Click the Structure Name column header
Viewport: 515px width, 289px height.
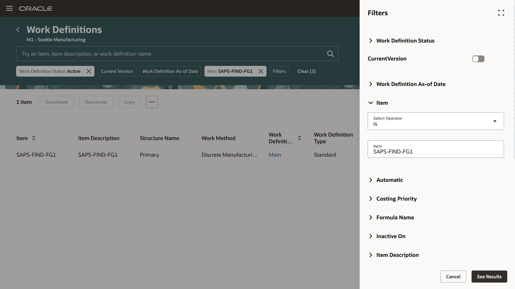coord(159,138)
